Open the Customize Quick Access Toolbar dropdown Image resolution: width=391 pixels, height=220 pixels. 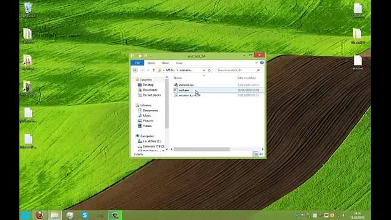point(150,56)
